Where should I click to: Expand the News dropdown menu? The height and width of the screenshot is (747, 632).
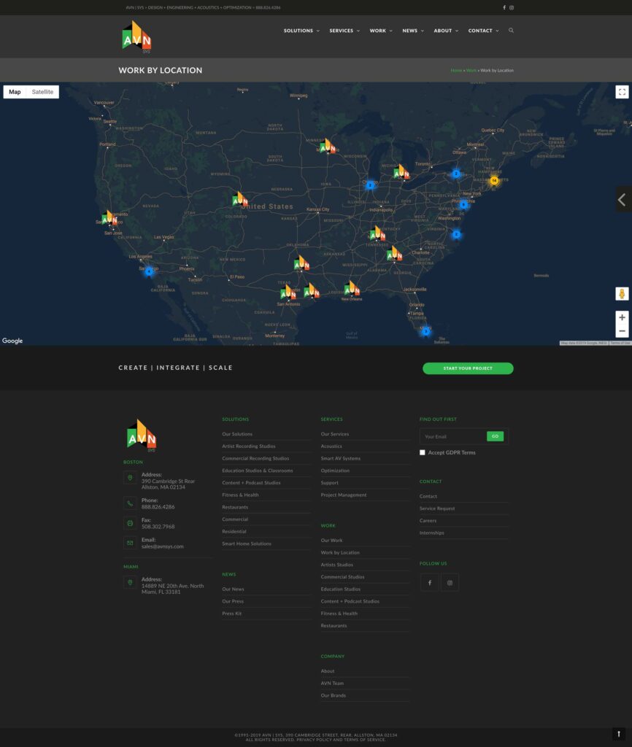click(x=413, y=31)
